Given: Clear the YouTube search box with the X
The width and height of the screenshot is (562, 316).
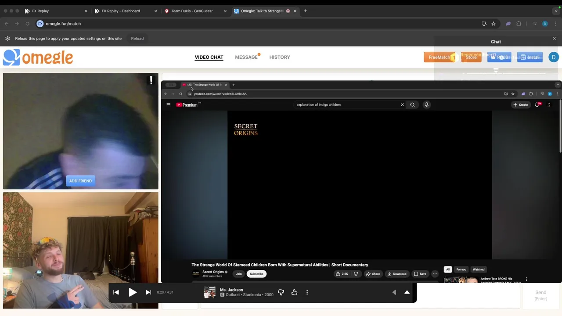Looking at the screenshot, I should click(x=402, y=104).
